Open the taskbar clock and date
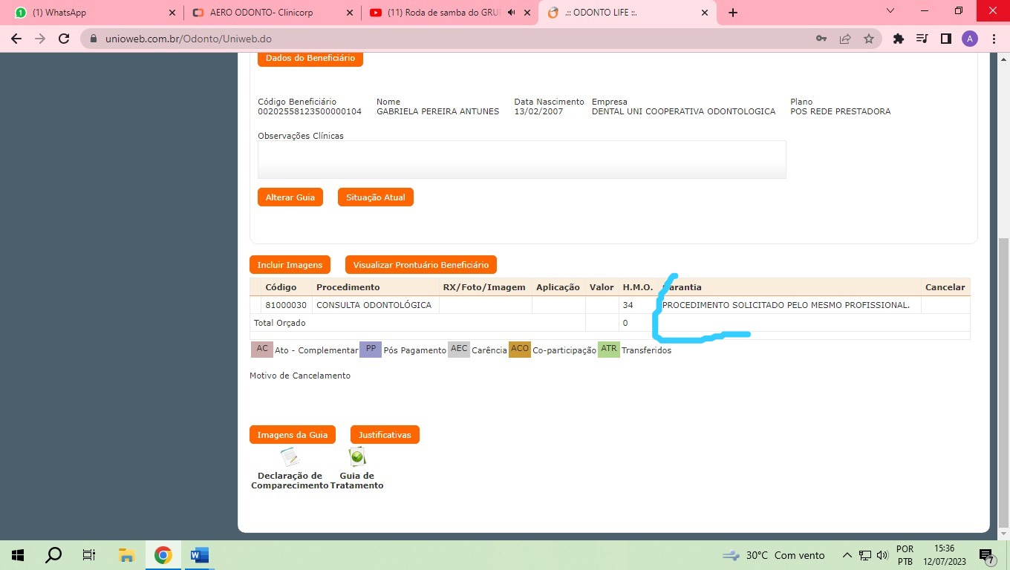Viewport: 1010px width, 570px height. click(945, 555)
